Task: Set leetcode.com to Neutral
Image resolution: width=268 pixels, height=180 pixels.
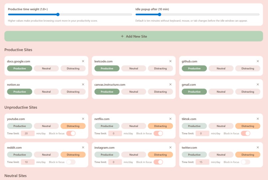Action: click(x=134, y=69)
